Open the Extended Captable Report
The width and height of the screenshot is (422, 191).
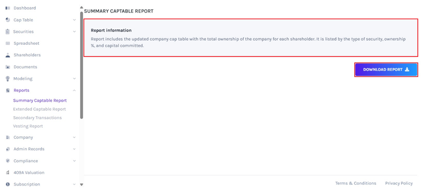click(40, 109)
